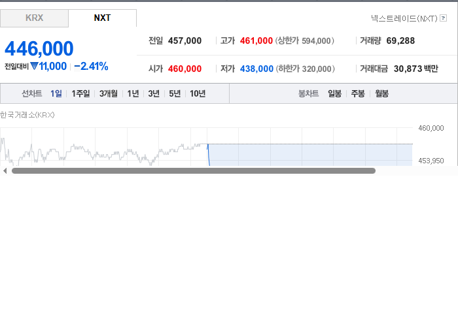Click the 453,950 chart axis label
458x320 pixels.
(431, 161)
